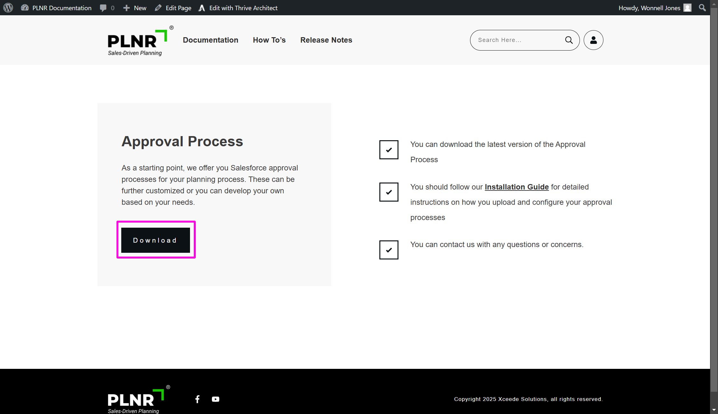
Task: Follow the Installation Guide link
Action: click(x=517, y=187)
